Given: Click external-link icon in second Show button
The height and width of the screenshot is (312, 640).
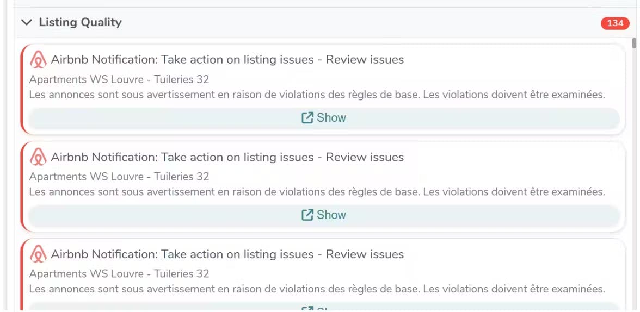Looking at the screenshot, I should point(307,215).
